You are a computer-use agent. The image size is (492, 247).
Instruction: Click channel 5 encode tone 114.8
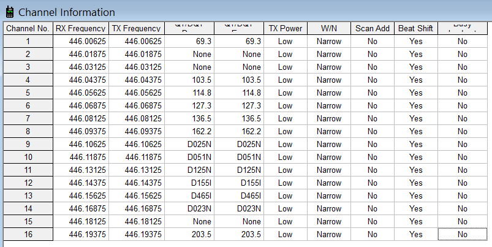click(x=239, y=93)
